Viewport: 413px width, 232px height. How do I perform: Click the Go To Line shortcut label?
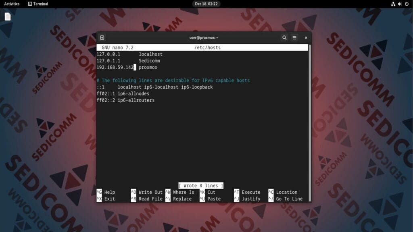[289, 199]
